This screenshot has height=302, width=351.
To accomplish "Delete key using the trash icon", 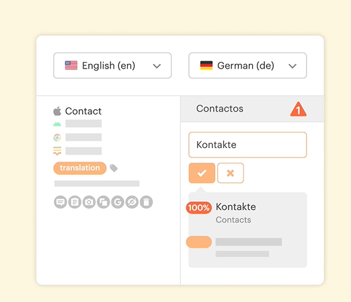I will pyautogui.click(x=147, y=202).
